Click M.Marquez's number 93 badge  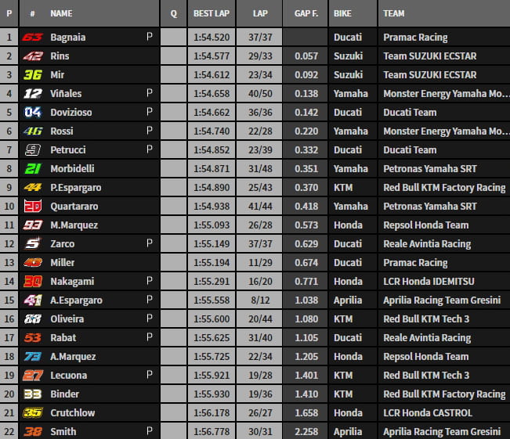[x=33, y=225]
